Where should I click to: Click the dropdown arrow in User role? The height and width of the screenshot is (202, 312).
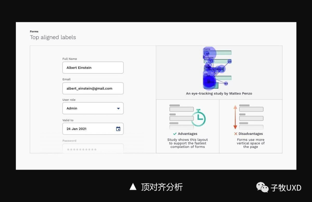tap(118, 108)
